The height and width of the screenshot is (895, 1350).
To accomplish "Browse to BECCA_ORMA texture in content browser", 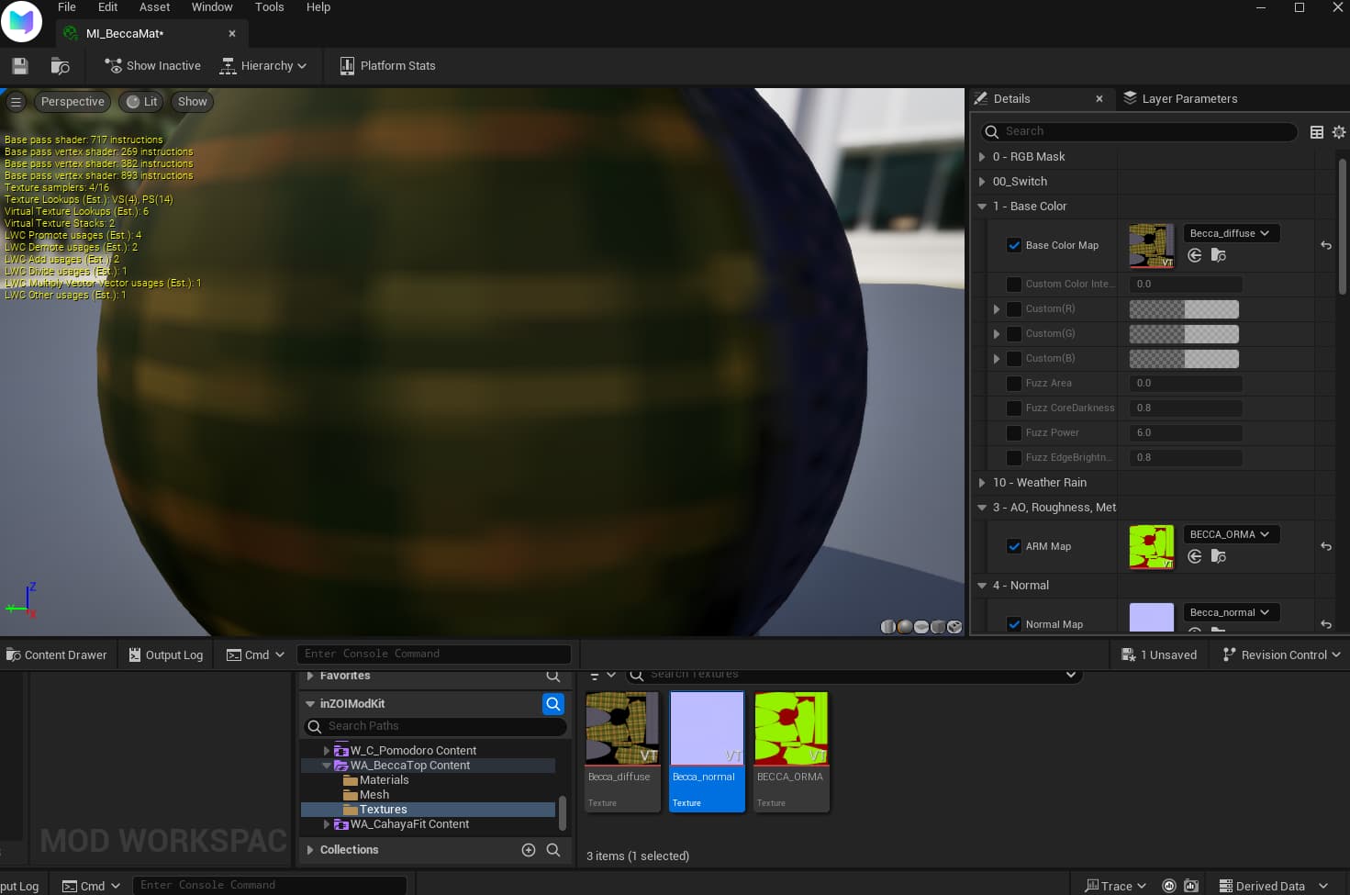I will pos(1219,556).
